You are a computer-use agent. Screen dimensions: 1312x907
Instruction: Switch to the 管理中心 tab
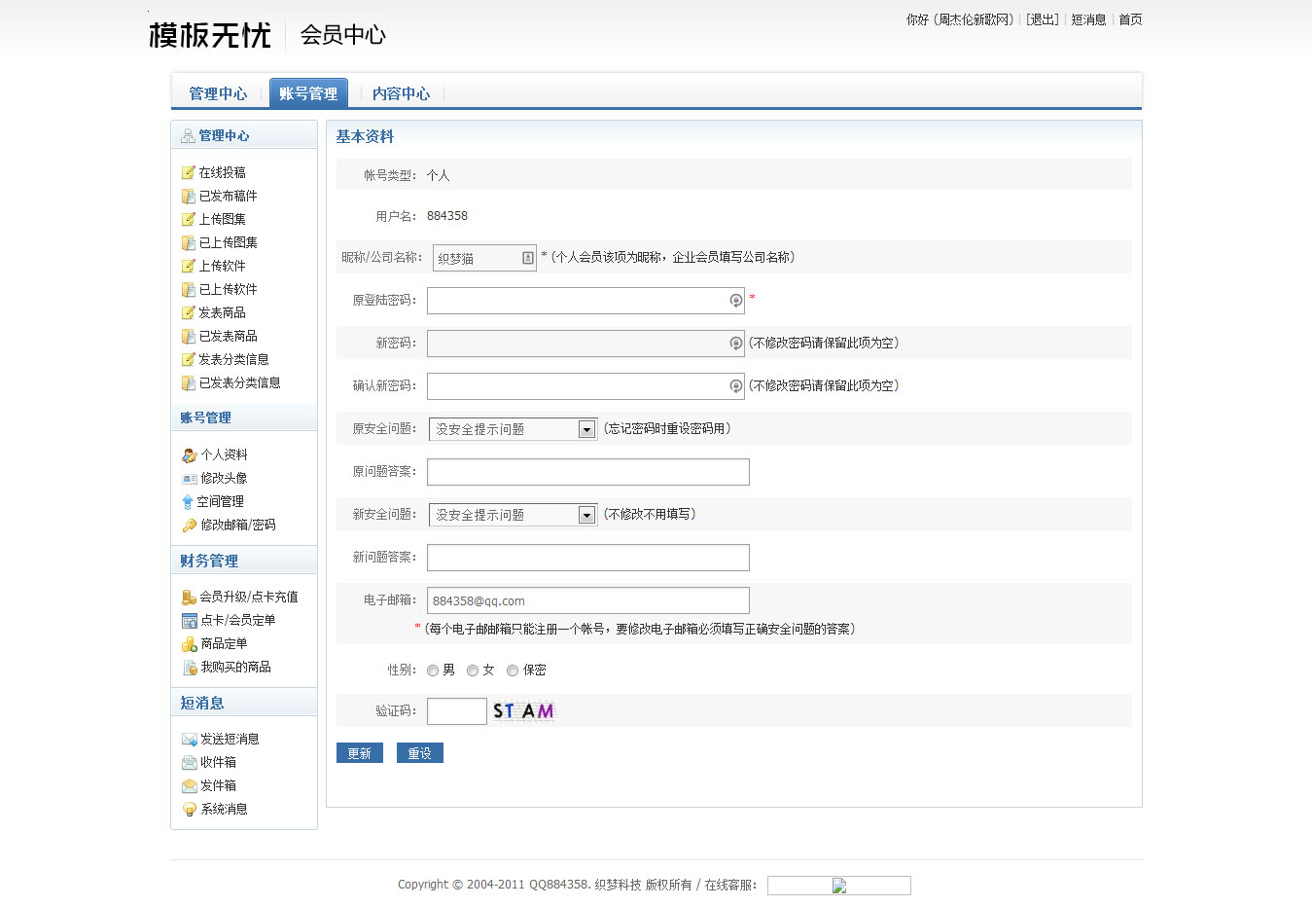pos(218,93)
